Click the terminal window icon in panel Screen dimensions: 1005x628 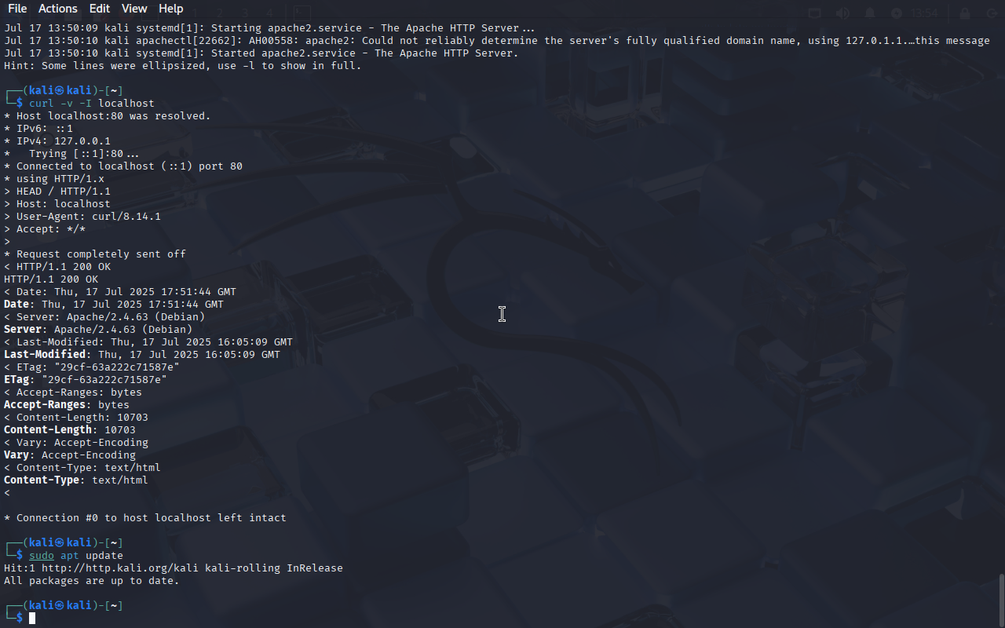point(302,13)
